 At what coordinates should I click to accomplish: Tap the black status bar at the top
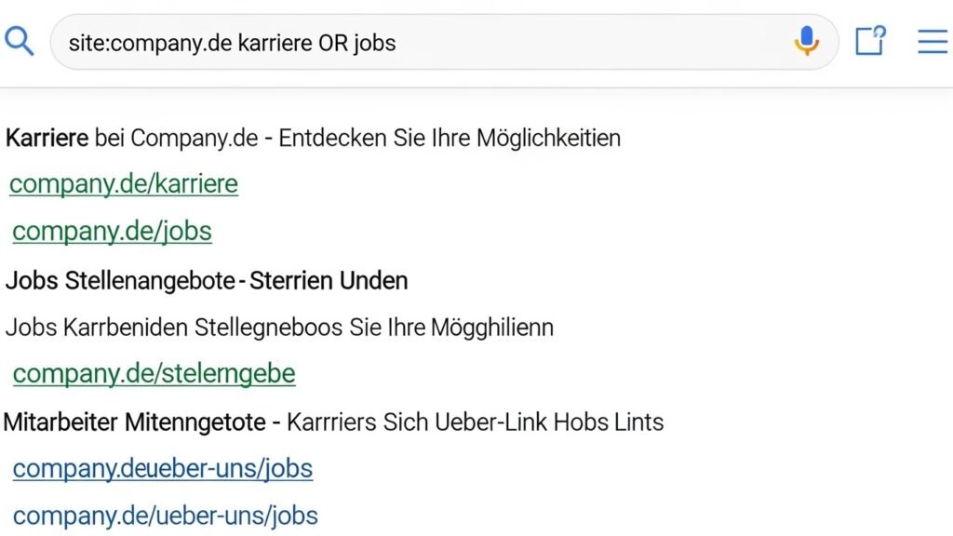[x=476, y=3]
